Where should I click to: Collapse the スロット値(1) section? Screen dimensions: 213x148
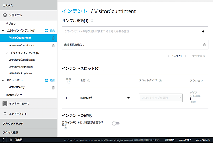click(x=3, y=80)
